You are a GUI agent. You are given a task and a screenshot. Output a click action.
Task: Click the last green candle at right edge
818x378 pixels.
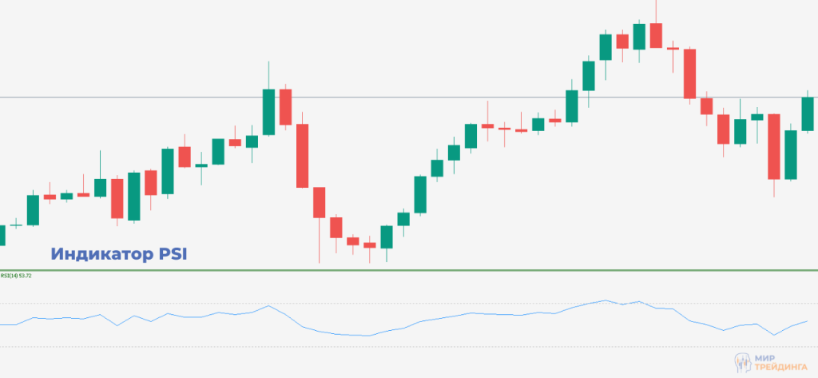[x=808, y=113]
